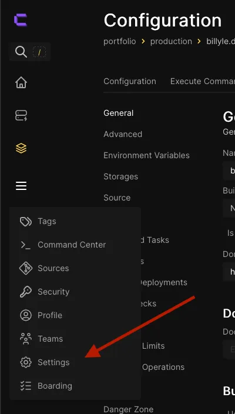Screen dimensions: 235x414
Task: Click the portfolio breadcrumb link
Action: point(120,41)
